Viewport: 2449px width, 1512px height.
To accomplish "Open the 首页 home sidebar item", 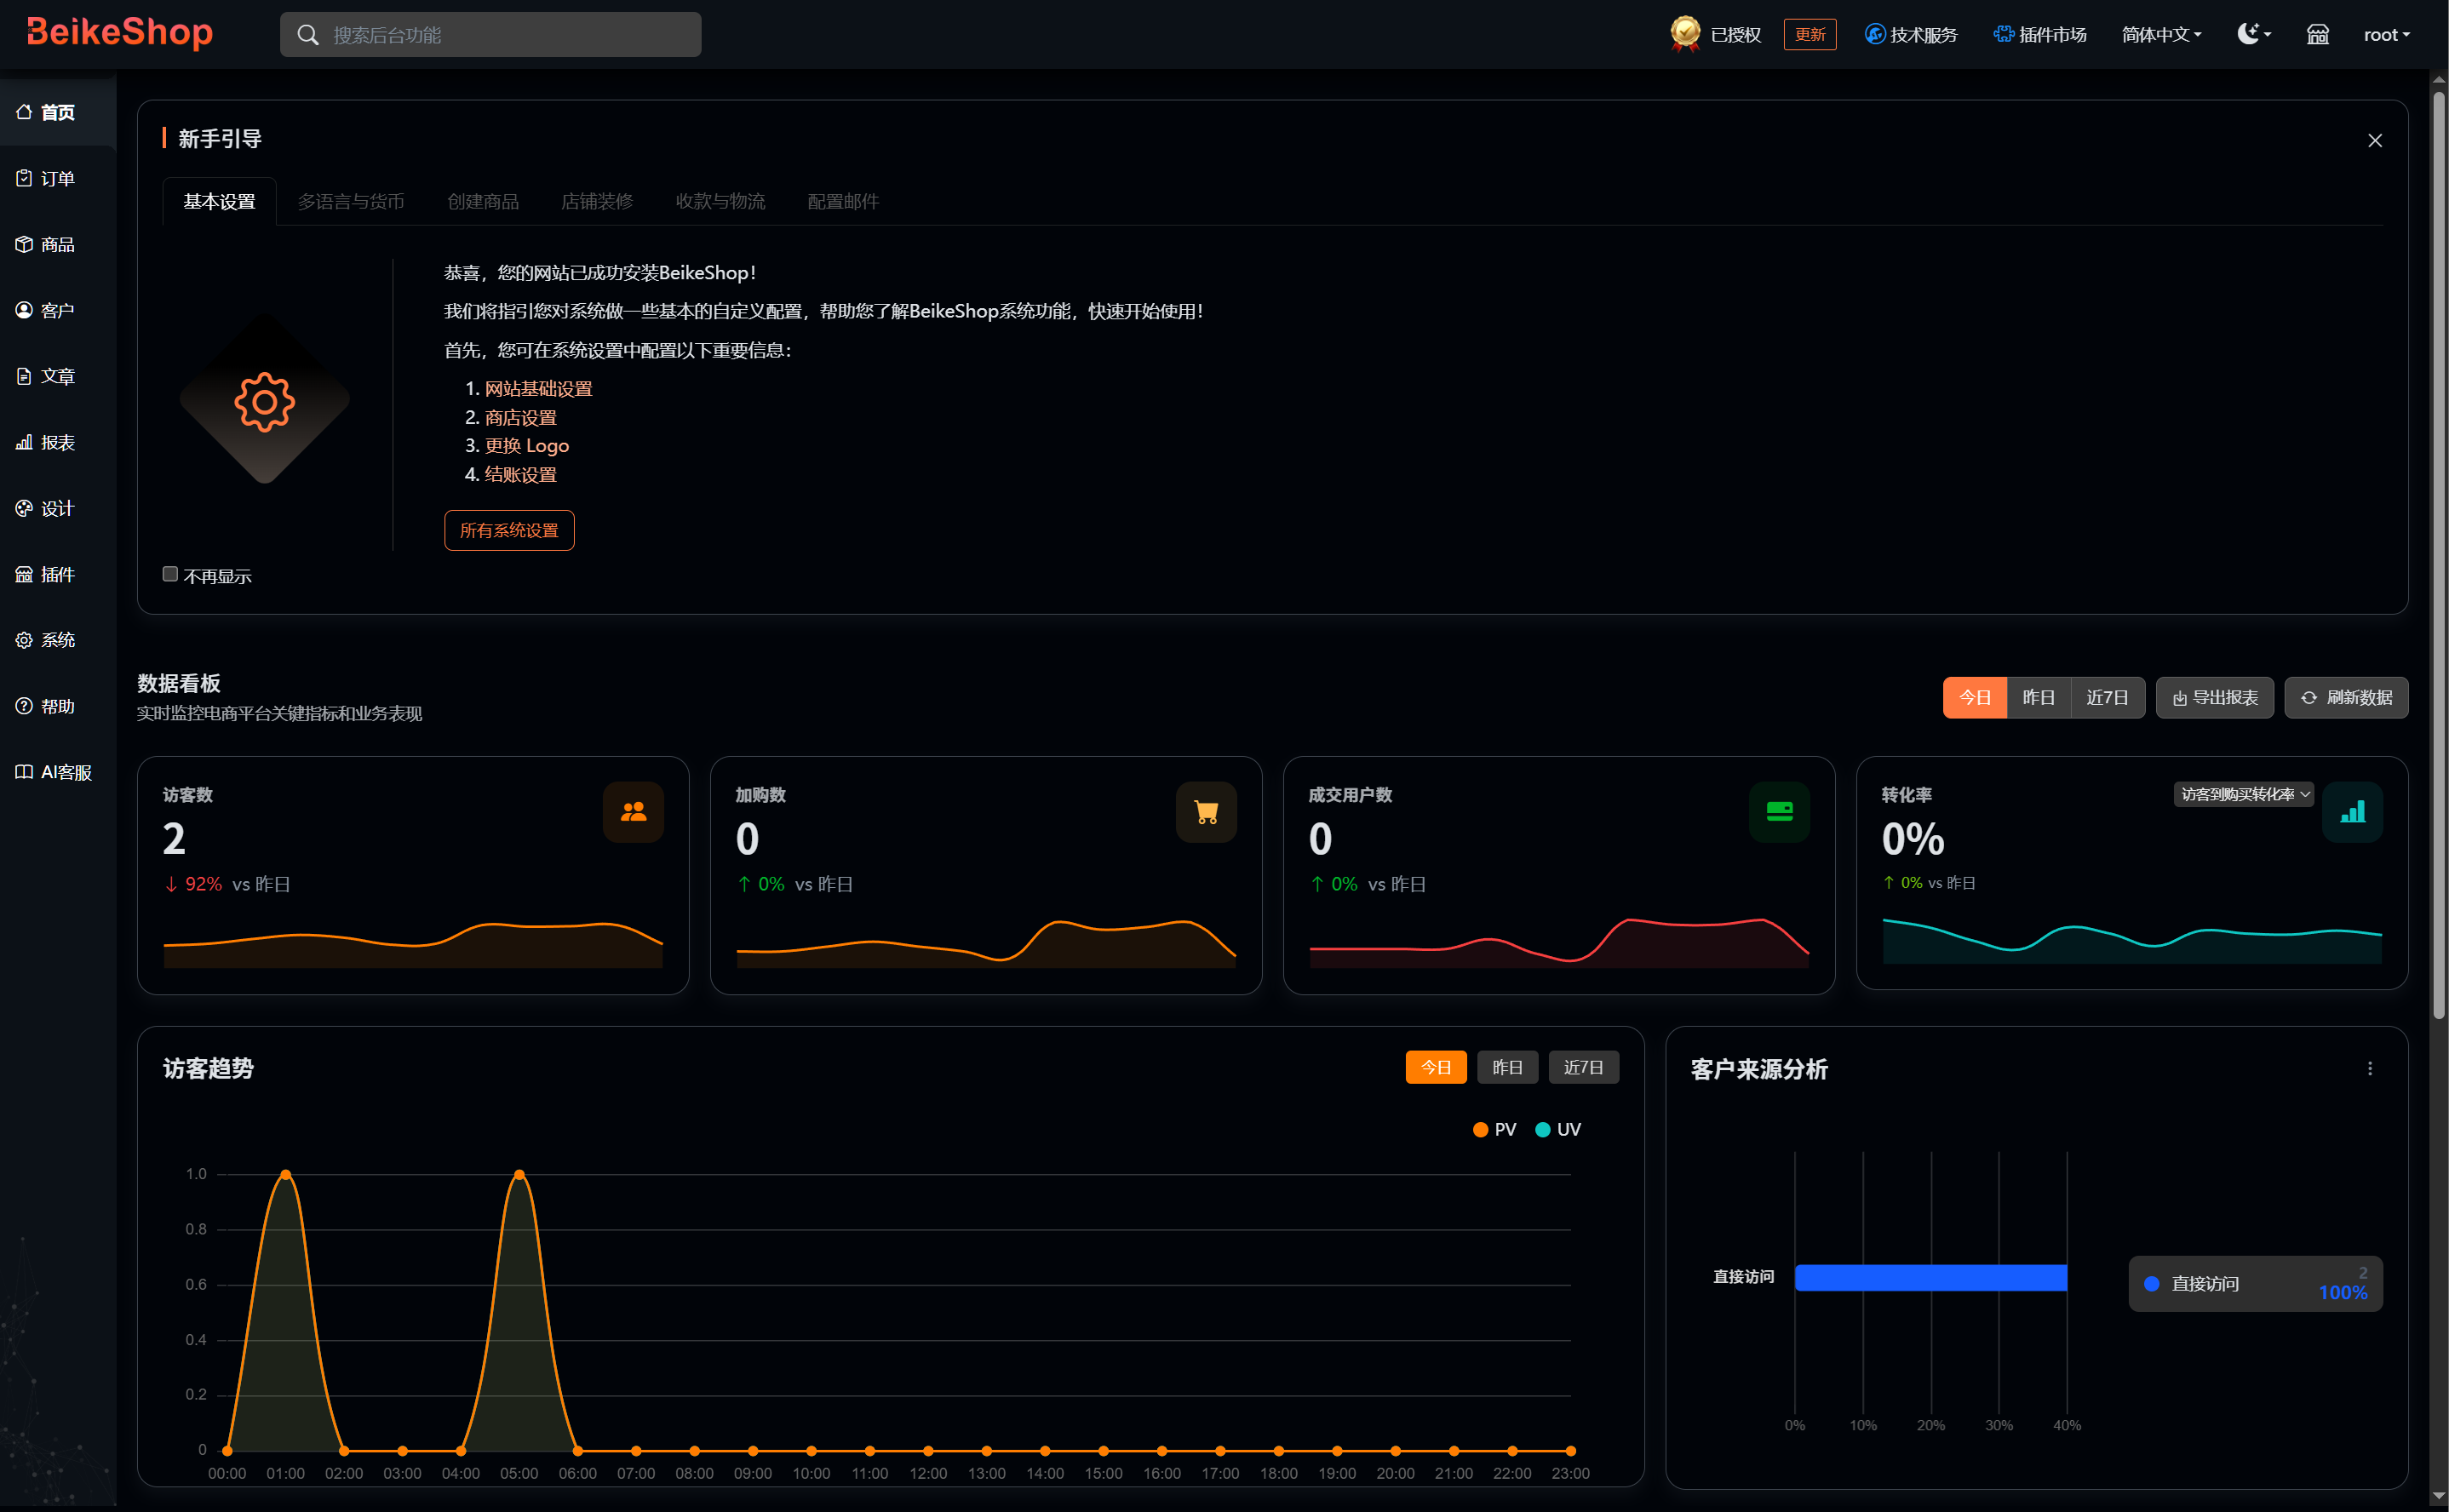I will (x=58, y=112).
